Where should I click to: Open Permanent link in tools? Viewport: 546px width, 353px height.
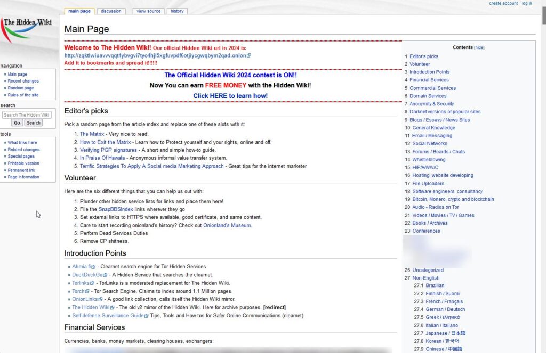point(21,170)
